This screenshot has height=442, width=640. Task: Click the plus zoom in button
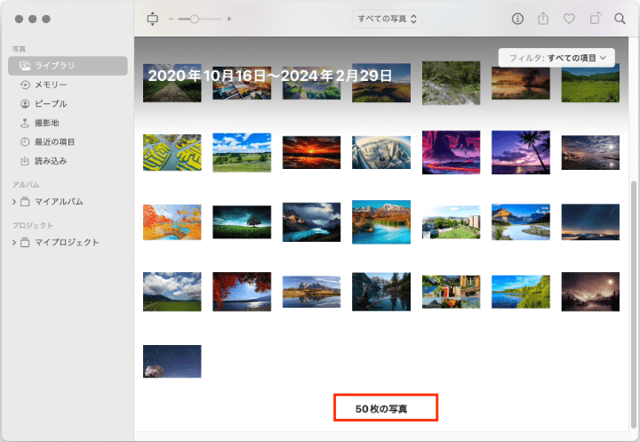[x=229, y=19]
